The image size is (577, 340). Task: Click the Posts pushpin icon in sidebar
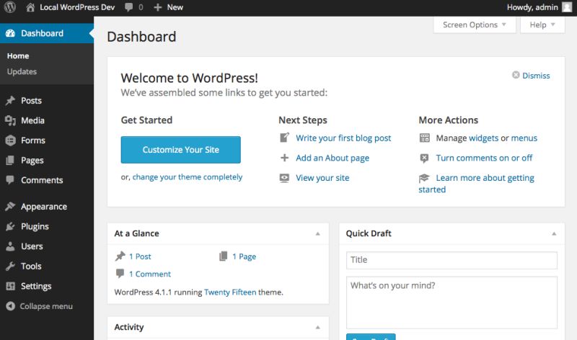[10, 100]
